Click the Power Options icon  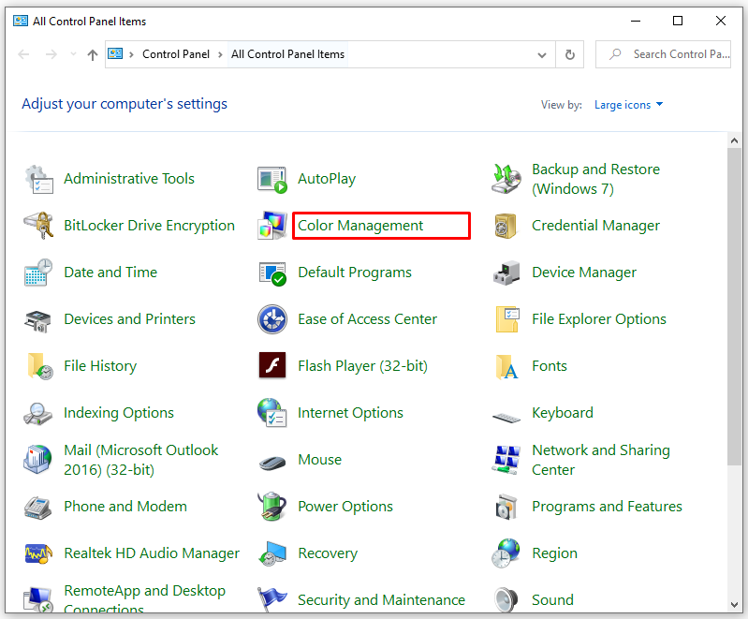point(272,507)
